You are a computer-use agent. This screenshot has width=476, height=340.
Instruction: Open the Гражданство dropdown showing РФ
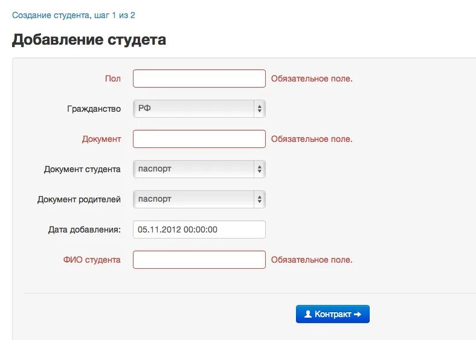coord(199,109)
